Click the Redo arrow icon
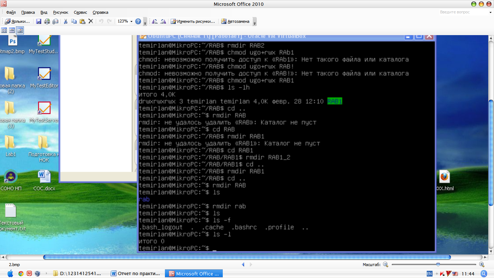Image resolution: width=494 pixels, height=278 pixels. click(109, 21)
